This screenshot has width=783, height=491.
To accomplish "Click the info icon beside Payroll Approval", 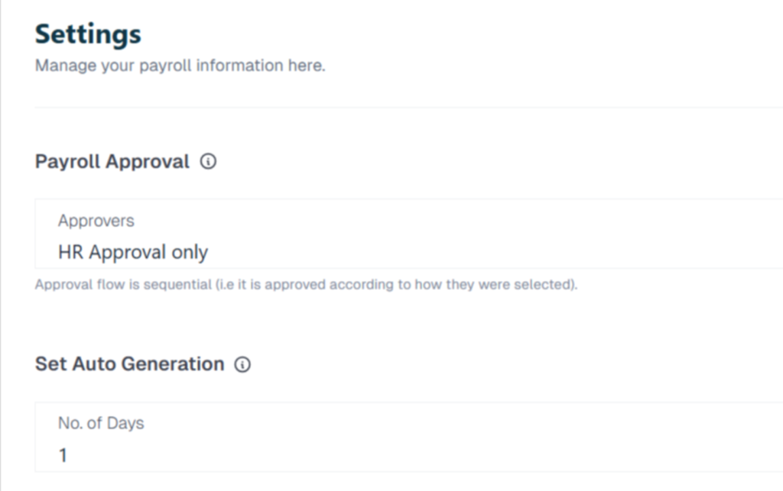I will 208,162.
